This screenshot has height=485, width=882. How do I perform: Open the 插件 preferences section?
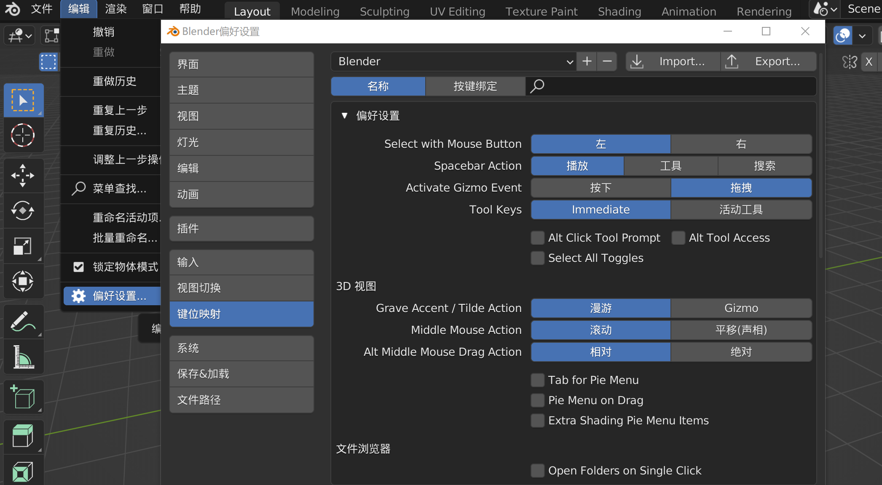[x=241, y=229]
